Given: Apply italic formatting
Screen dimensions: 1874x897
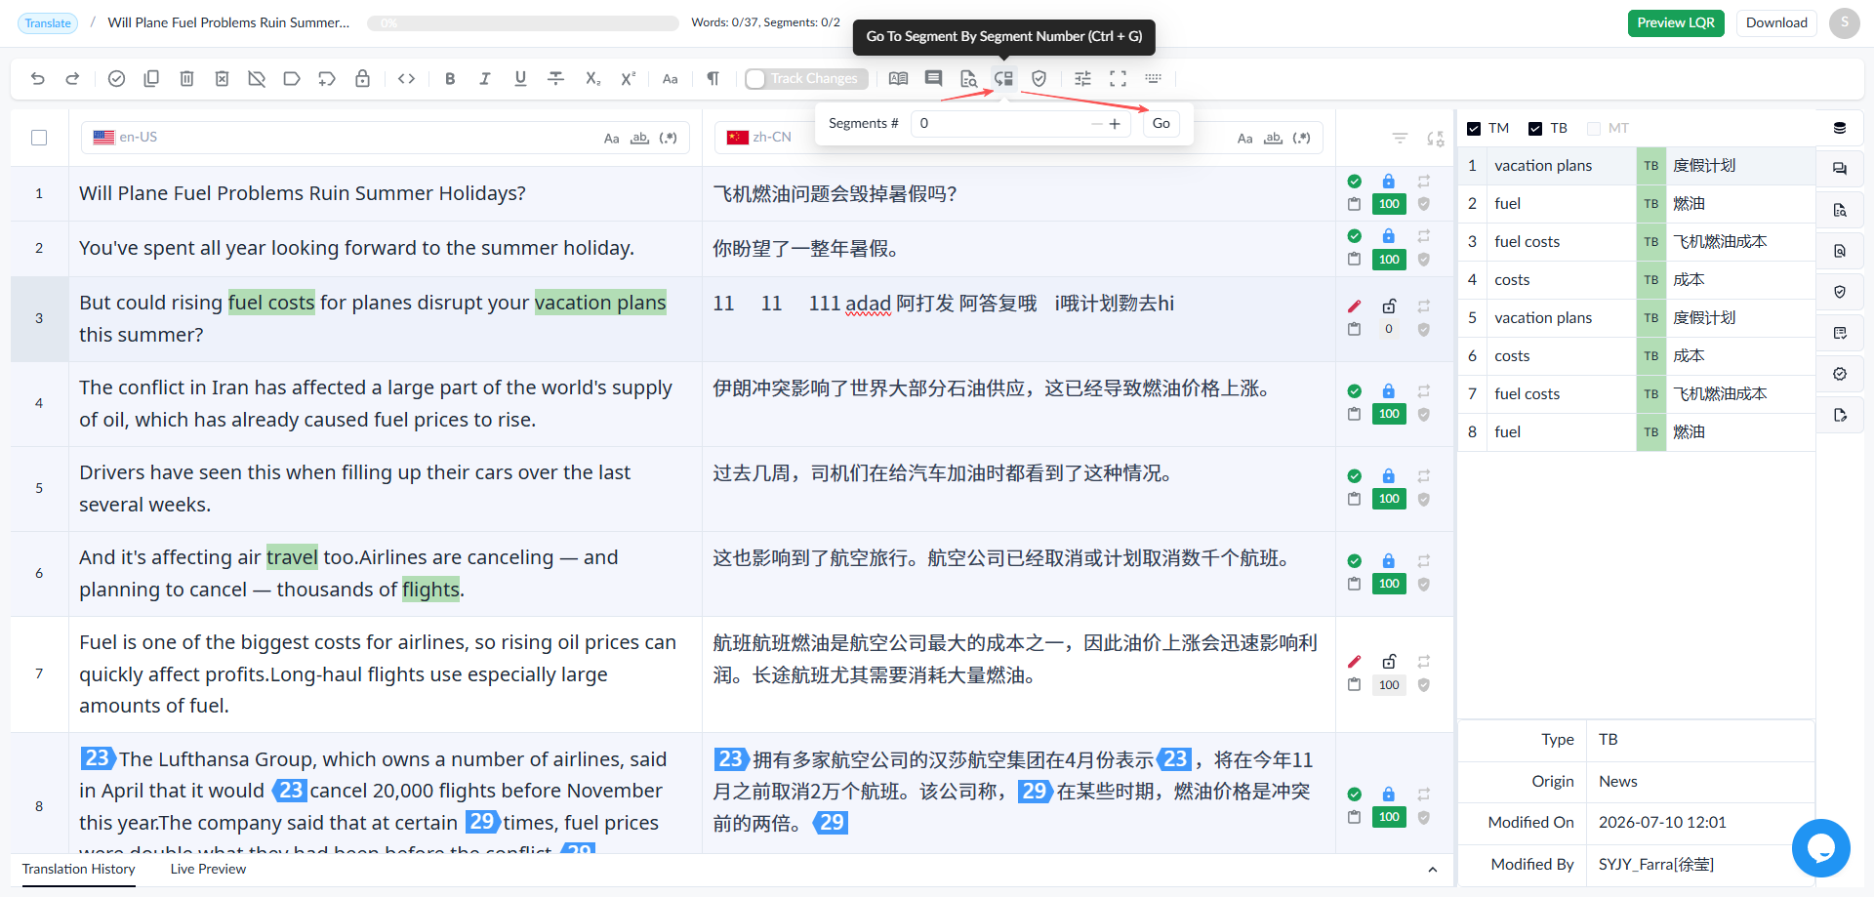Looking at the screenshot, I should (x=485, y=79).
